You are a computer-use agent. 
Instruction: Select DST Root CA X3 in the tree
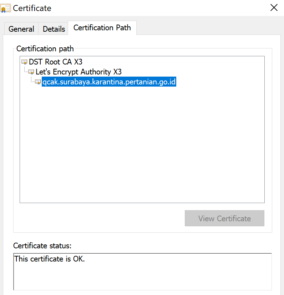point(56,62)
